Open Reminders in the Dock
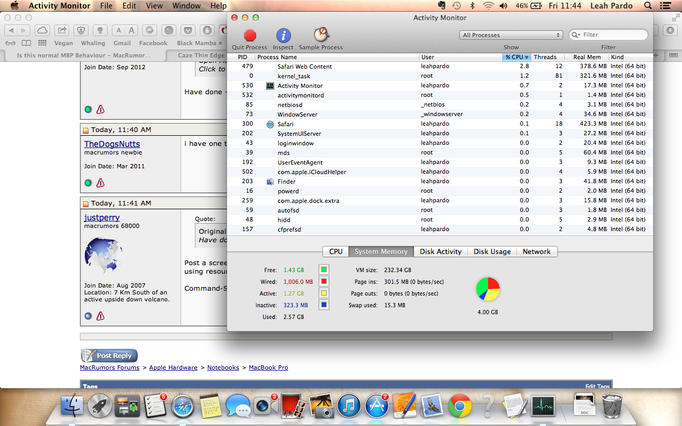This screenshot has width=682, height=426. click(x=156, y=407)
